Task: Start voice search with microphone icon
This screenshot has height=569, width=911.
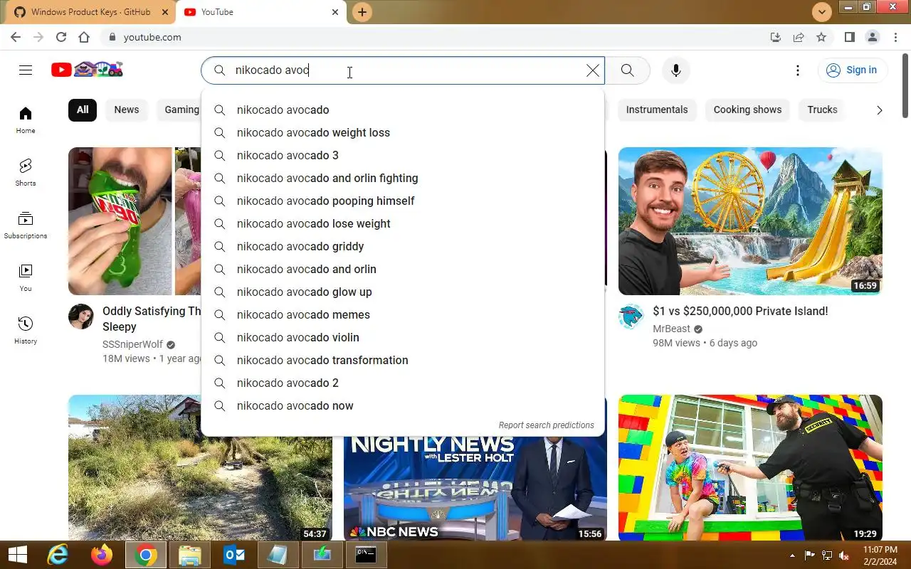Action: tap(675, 70)
